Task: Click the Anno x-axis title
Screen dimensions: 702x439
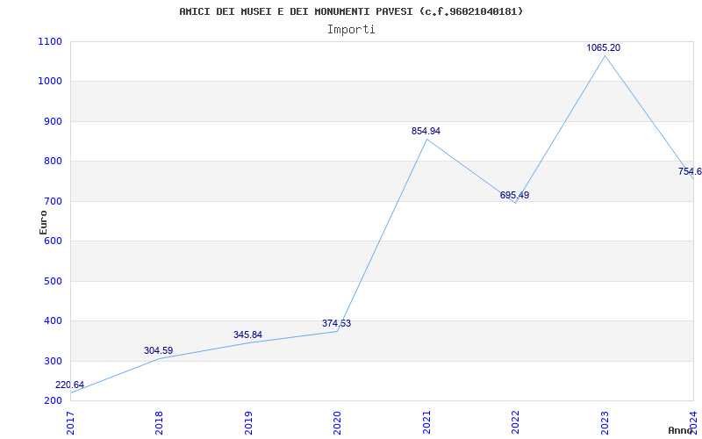Action: coord(680,430)
